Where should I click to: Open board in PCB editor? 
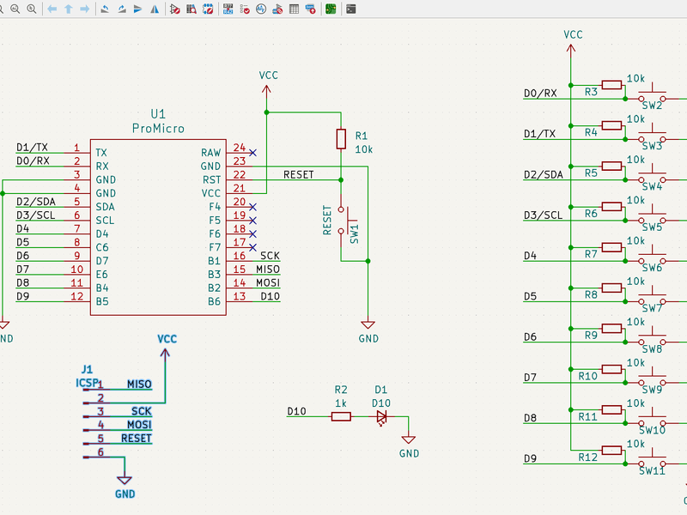click(331, 9)
